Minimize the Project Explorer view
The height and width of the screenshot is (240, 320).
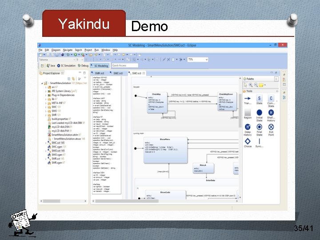click(x=80, y=72)
